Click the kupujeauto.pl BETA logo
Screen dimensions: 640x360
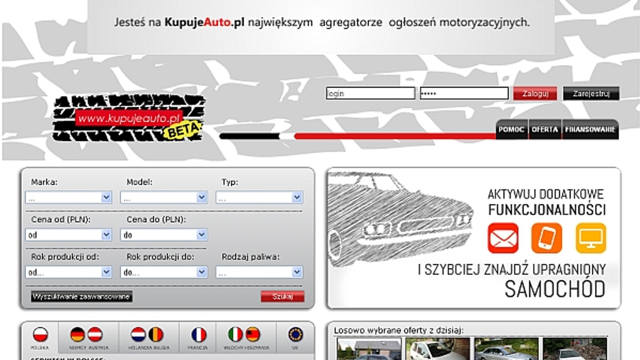click(128, 118)
